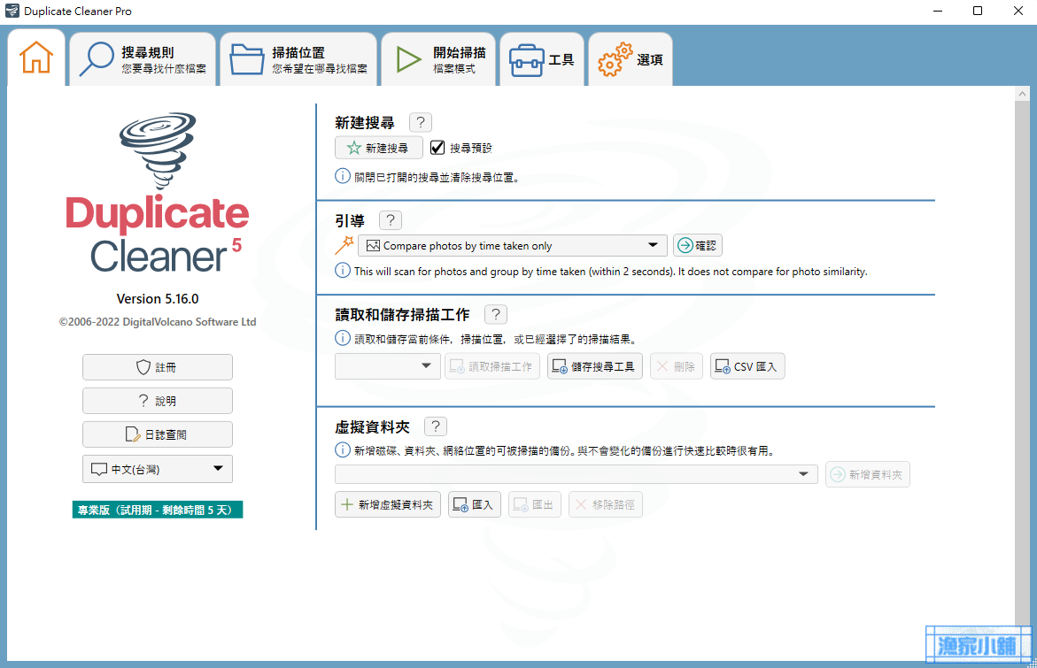
Task: Click the Version 5.16.0 text
Action: click(x=158, y=299)
